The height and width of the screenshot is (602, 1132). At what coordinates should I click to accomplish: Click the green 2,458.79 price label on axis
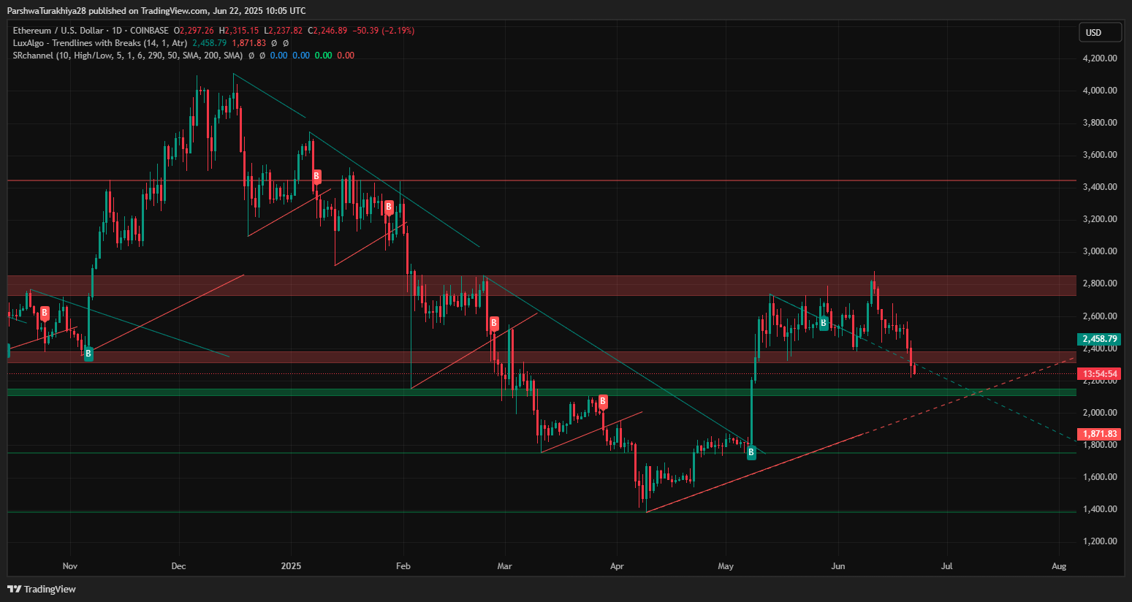coord(1099,339)
